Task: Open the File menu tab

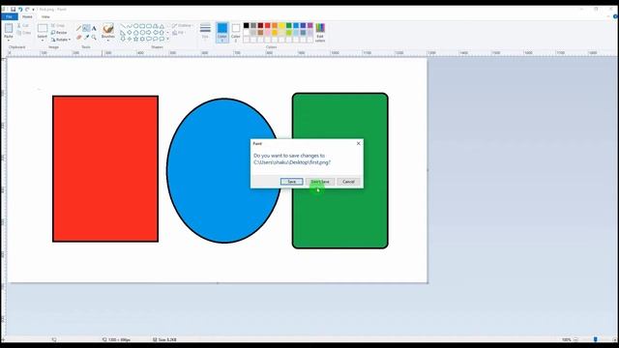Action: click(x=9, y=16)
